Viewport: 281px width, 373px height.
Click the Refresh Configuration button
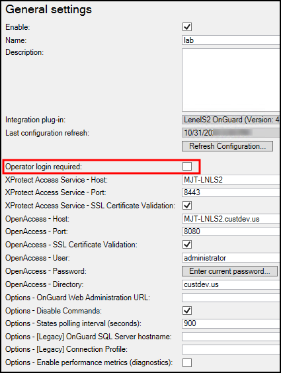click(227, 146)
